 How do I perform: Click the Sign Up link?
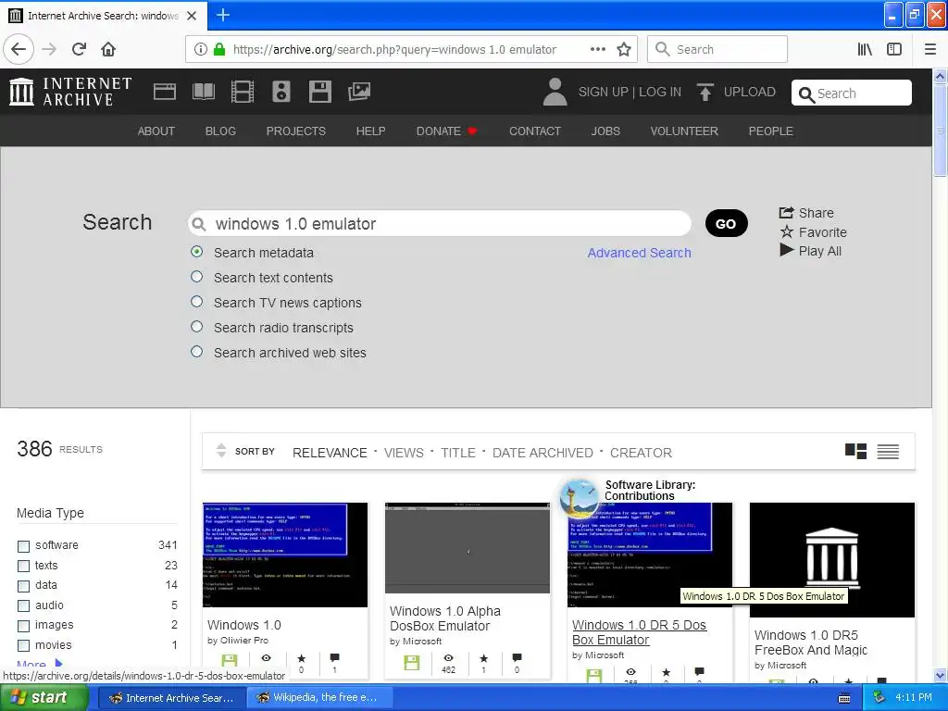click(x=604, y=92)
